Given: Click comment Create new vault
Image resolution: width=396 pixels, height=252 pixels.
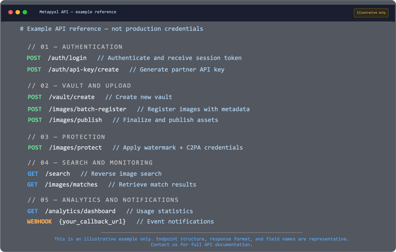Looking at the screenshot, I should (139, 97).
